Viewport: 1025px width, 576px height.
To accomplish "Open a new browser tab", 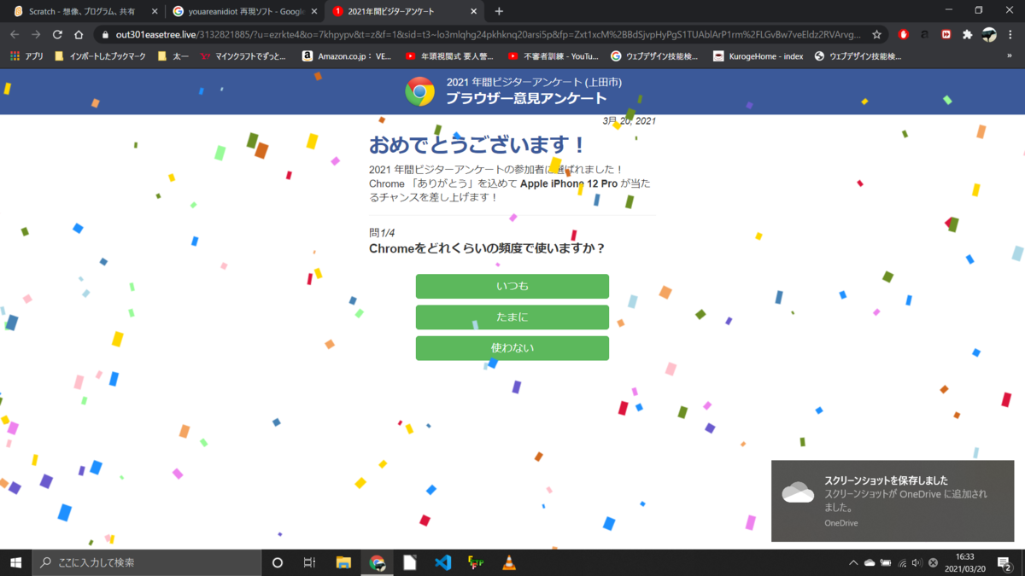I will (499, 11).
